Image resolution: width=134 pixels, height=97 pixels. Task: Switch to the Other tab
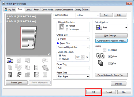(86, 10)
